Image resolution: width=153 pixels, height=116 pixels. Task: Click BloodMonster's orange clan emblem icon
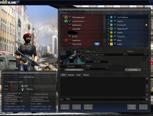point(66,17)
